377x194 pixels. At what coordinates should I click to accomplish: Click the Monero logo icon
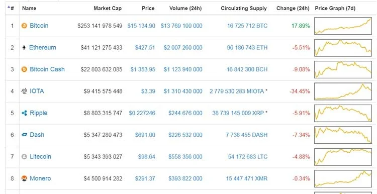(x=24, y=178)
